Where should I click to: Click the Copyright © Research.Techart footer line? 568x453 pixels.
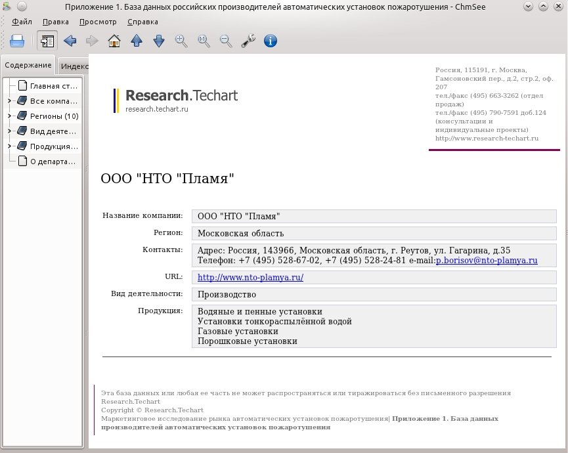152,410
